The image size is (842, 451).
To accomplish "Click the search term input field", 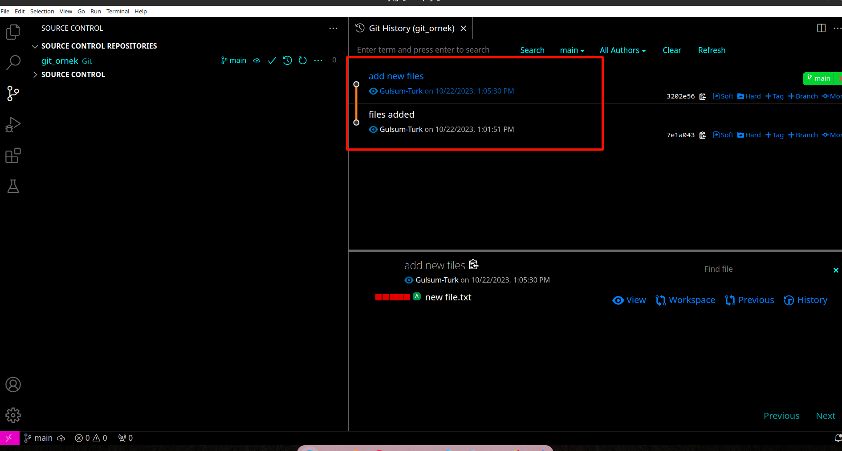I will click(434, 50).
